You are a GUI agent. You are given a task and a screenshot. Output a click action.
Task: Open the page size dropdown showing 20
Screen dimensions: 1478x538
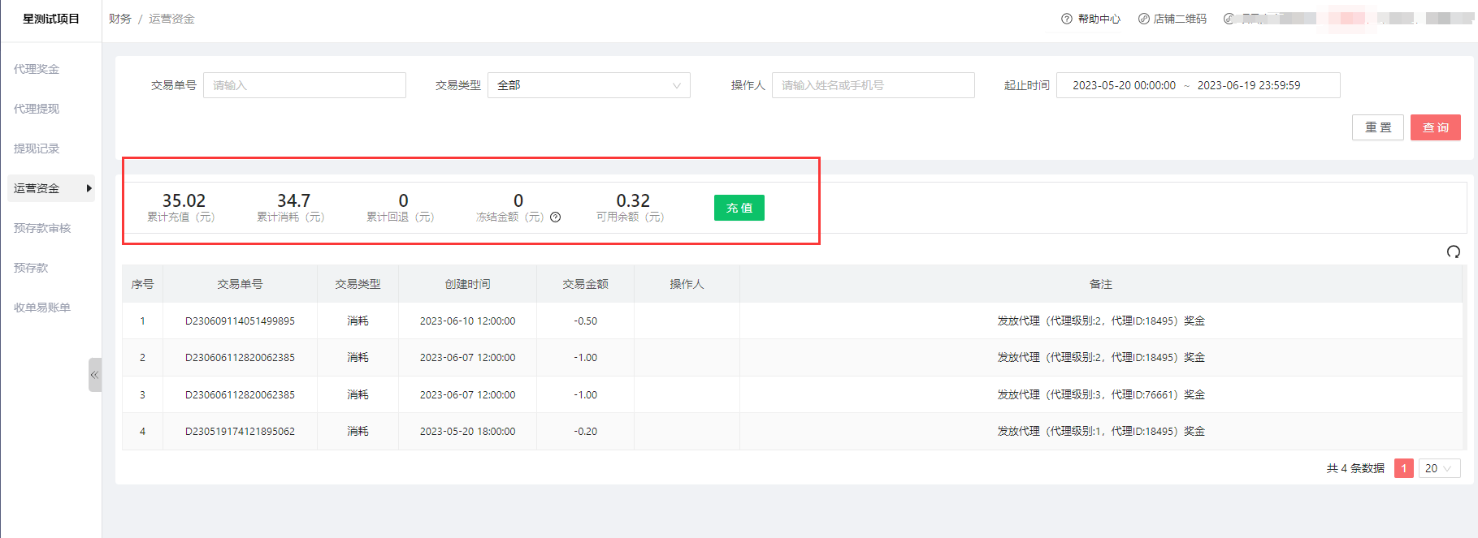pos(1439,468)
